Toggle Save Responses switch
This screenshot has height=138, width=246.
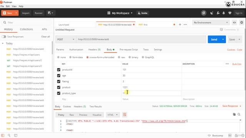pyautogui.click(x=4, y=37)
